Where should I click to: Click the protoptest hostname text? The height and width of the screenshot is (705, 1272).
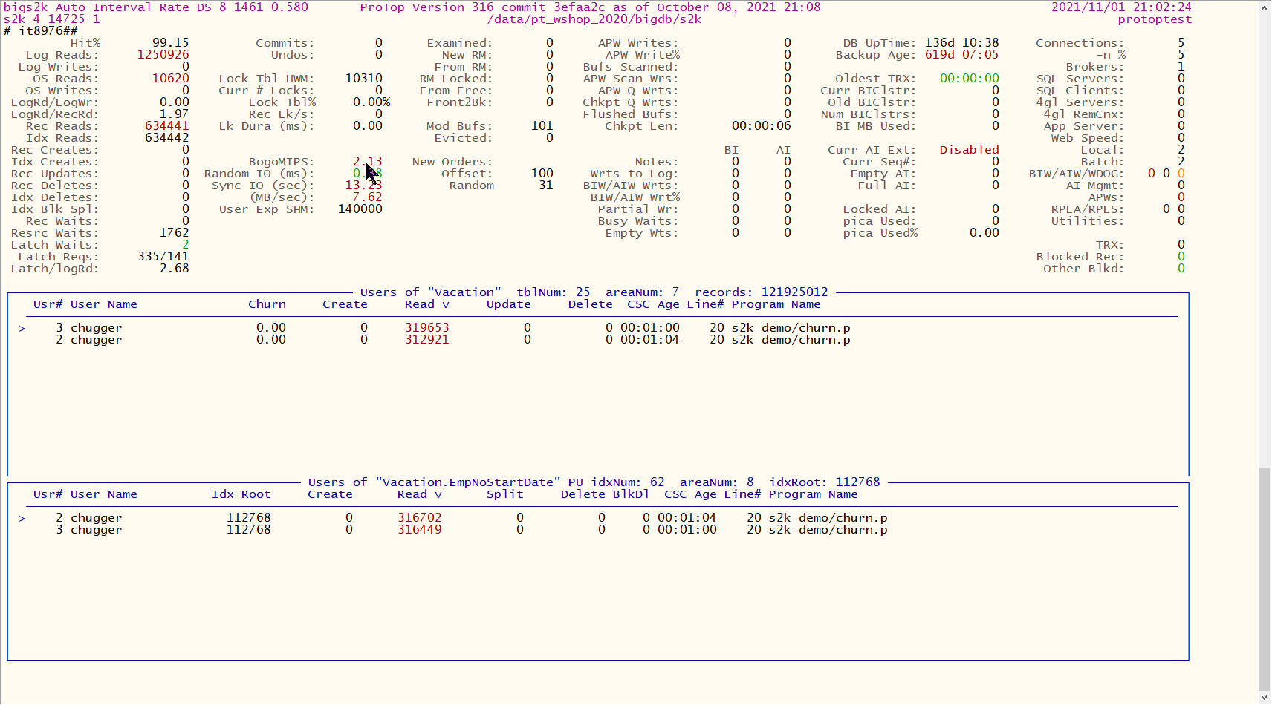pyautogui.click(x=1155, y=19)
